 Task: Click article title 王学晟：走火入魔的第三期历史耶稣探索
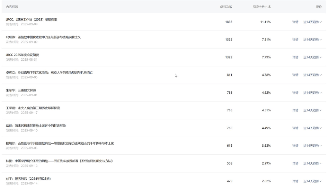(x=33, y=108)
